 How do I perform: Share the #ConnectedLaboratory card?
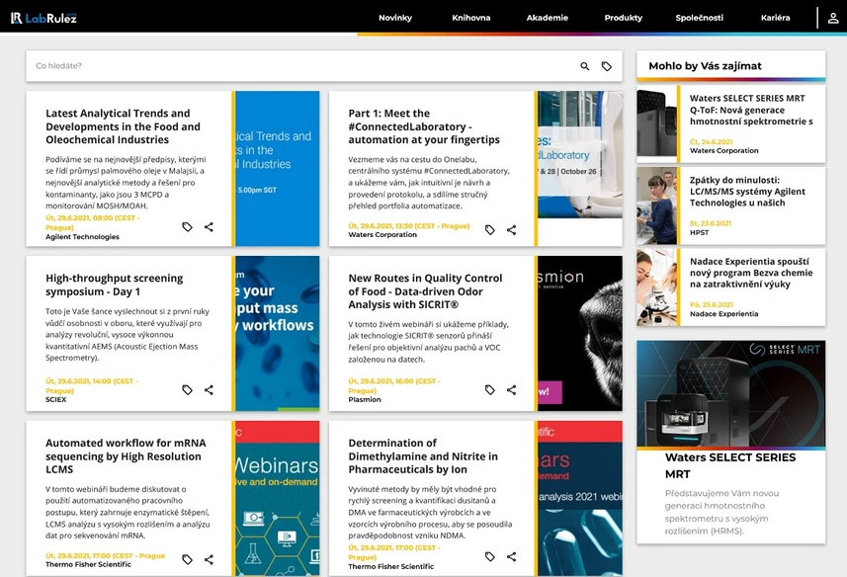[x=512, y=230]
